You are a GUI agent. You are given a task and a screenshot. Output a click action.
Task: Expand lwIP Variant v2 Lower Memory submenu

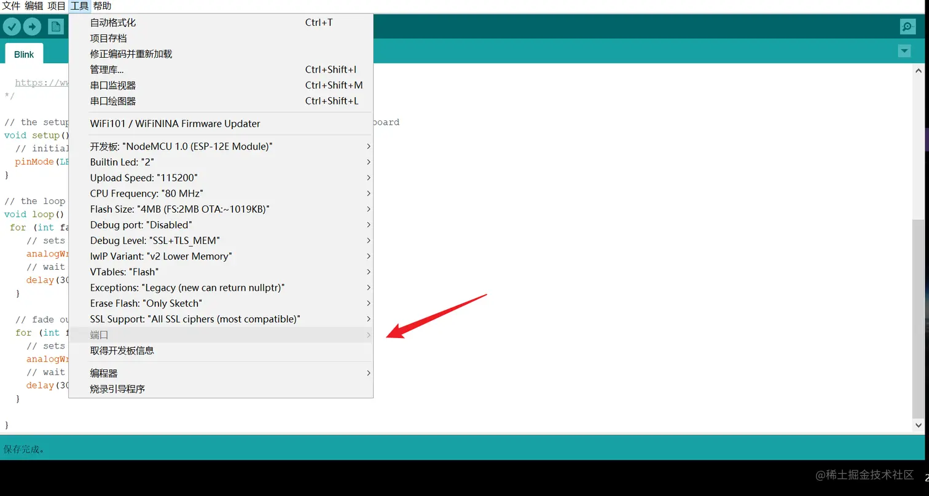pos(221,256)
